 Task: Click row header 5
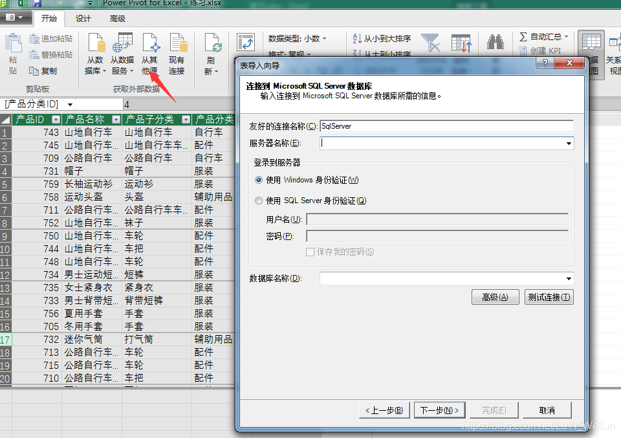coord(6,184)
